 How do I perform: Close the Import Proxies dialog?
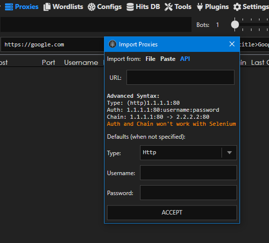[232, 44]
